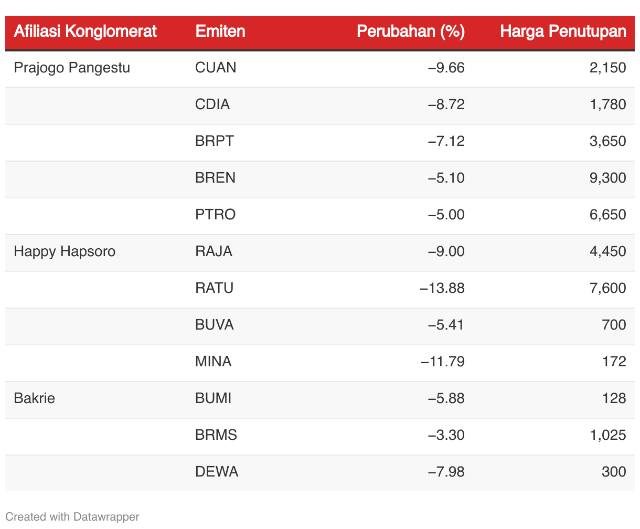The width and height of the screenshot is (640, 529).
Task: Click BRMS closing price 1,025
Action: coord(607,435)
